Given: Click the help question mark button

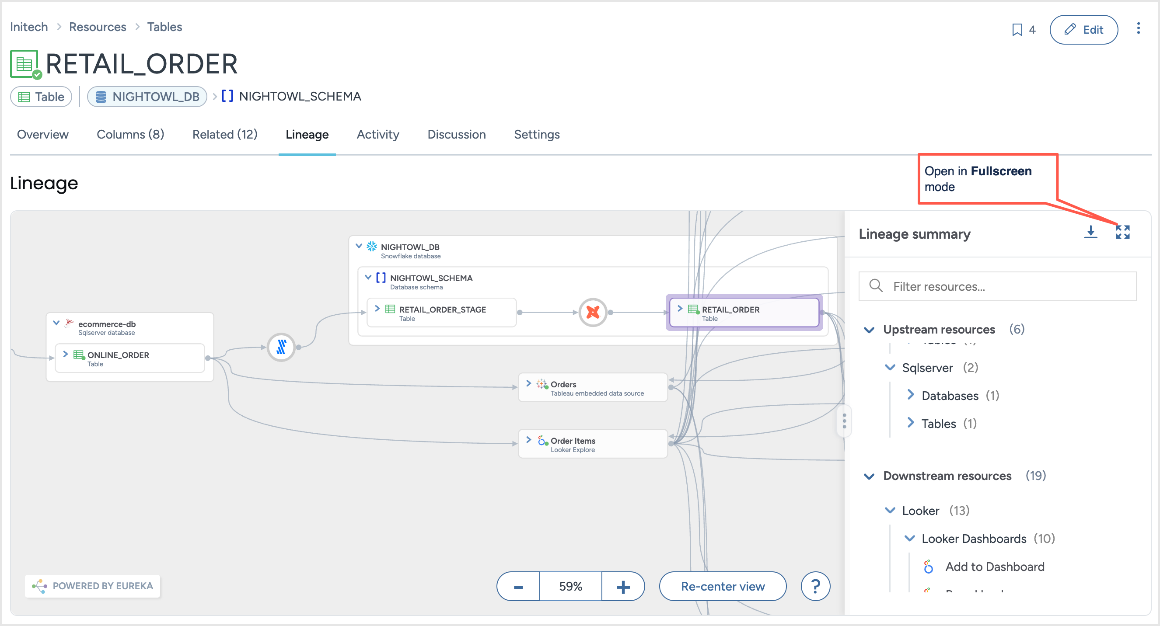Looking at the screenshot, I should point(815,586).
